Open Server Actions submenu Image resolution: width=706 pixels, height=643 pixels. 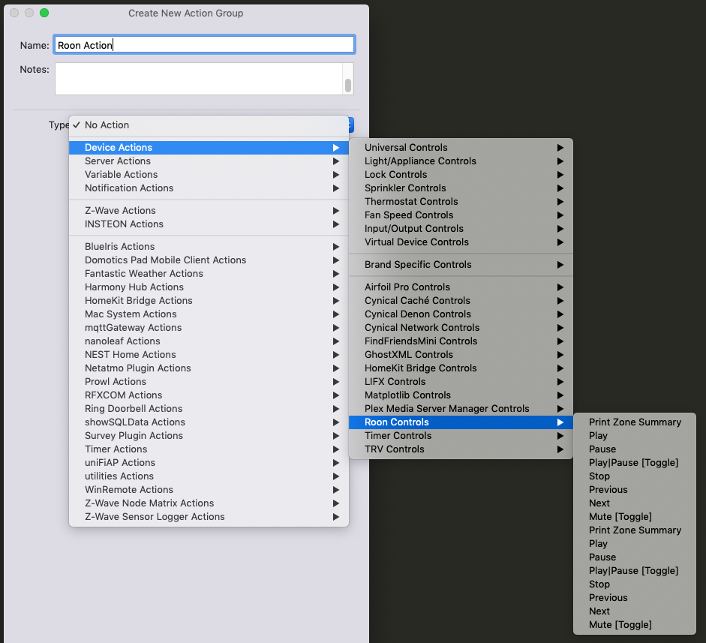(x=209, y=161)
